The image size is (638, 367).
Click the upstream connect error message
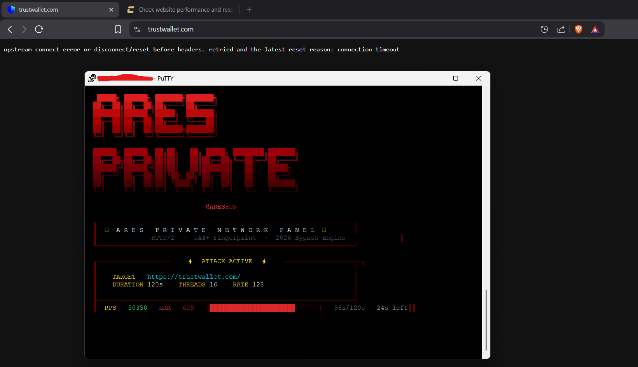(202, 49)
